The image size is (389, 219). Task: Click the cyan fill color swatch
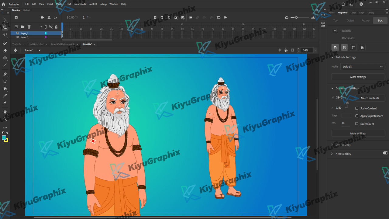pos(4,138)
